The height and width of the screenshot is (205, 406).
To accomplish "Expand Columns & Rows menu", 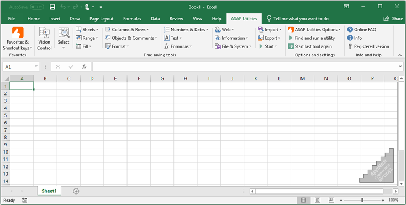I will tap(127, 29).
